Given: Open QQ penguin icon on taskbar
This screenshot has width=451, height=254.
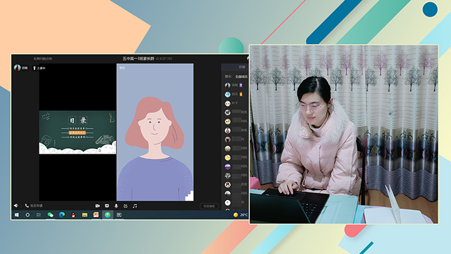Looking at the screenshot, I should coord(73,215).
